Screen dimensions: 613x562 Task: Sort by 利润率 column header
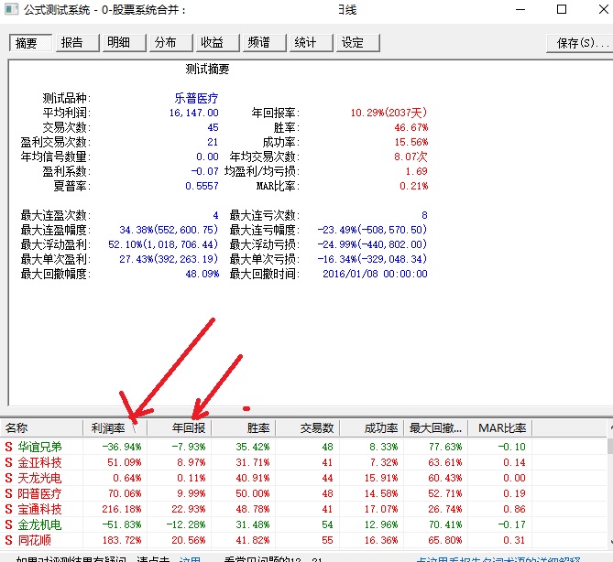(x=115, y=428)
